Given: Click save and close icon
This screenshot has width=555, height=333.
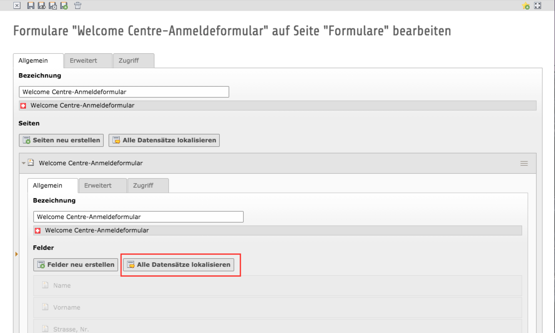Looking at the screenshot, I should click(53, 5).
